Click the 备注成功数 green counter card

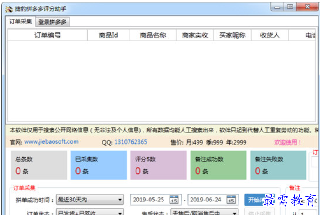[x=218, y=165]
